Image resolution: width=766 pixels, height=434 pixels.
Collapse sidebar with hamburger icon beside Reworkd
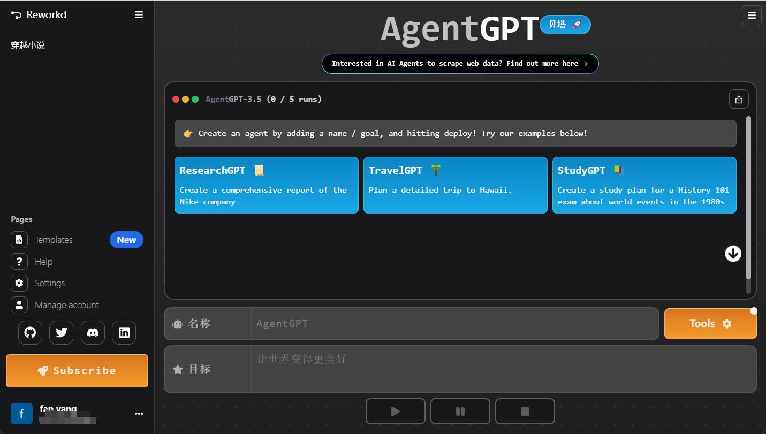[x=139, y=15]
